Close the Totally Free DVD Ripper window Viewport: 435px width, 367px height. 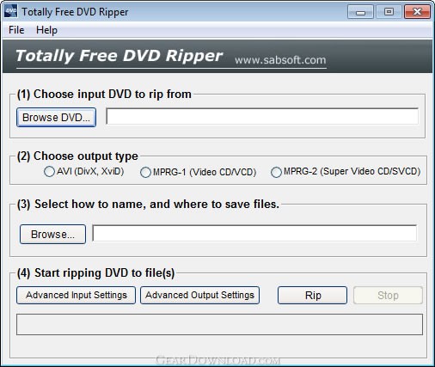tap(417, 12)
